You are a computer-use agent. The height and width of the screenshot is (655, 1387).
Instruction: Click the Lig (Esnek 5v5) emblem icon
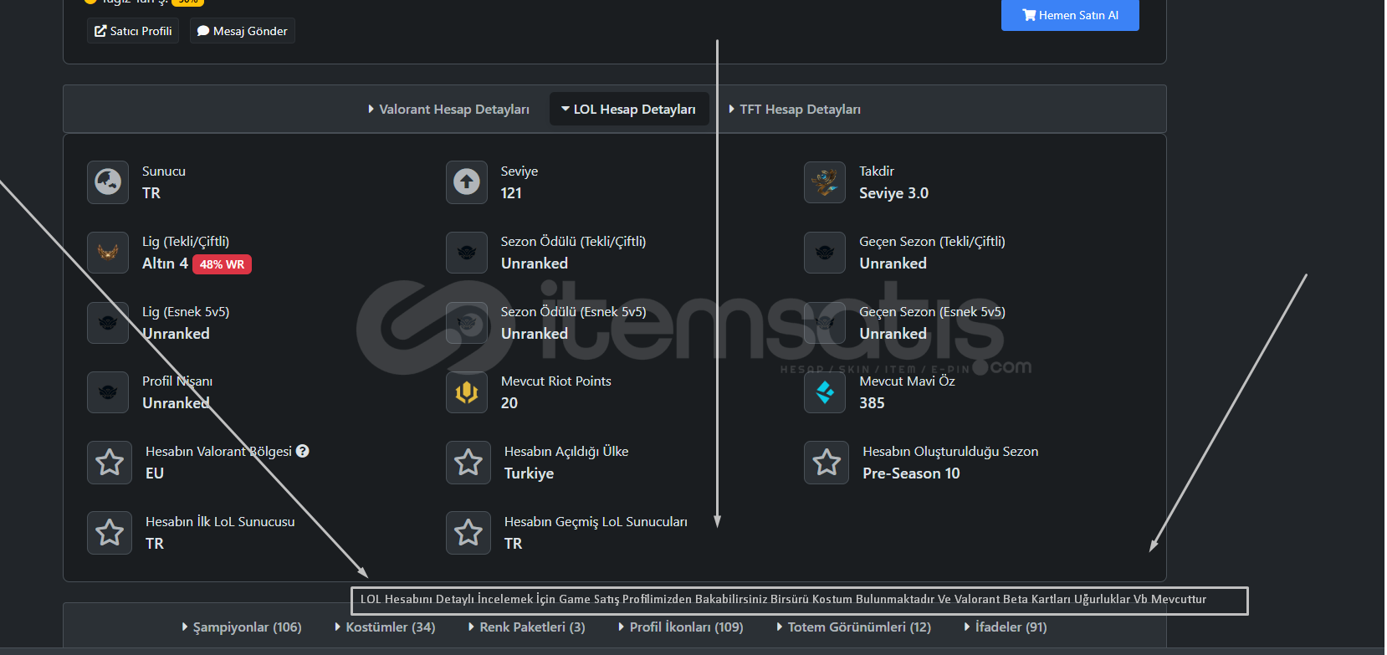pos(108,322)
